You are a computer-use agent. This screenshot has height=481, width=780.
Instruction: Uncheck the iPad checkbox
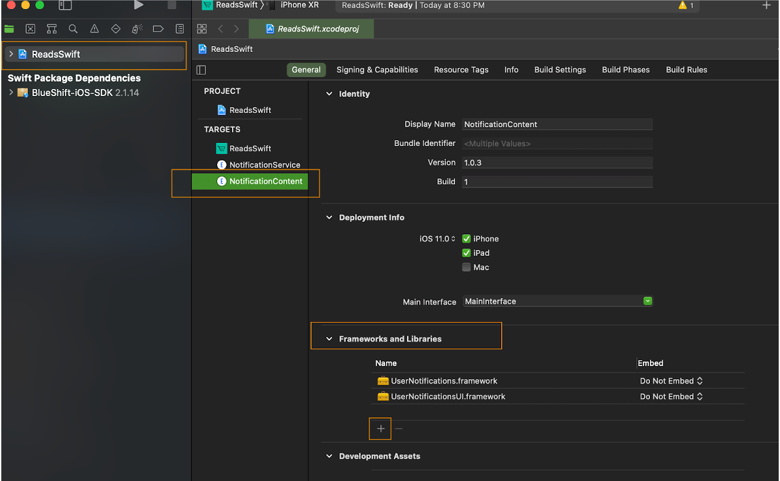[466, 253]
